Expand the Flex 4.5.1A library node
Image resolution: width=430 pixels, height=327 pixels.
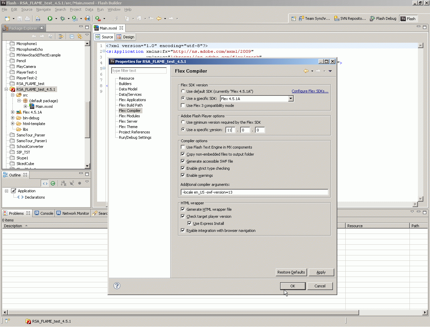pos(12,112)
